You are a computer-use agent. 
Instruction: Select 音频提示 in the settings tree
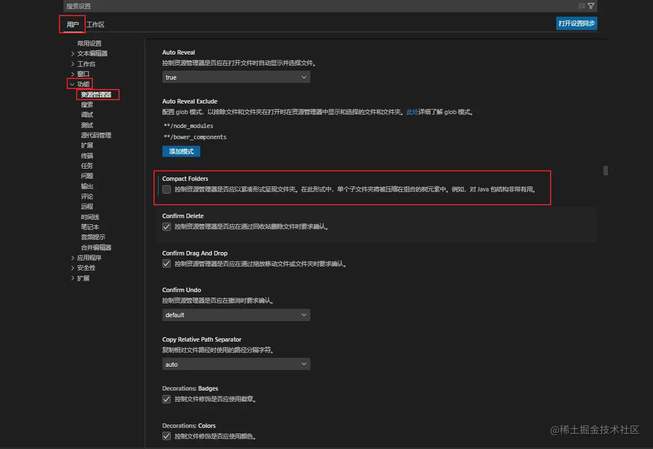tap(93, 237)
